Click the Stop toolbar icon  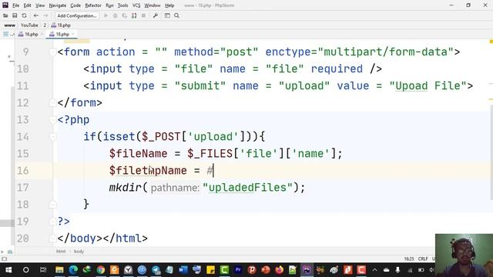pos(144,15)
